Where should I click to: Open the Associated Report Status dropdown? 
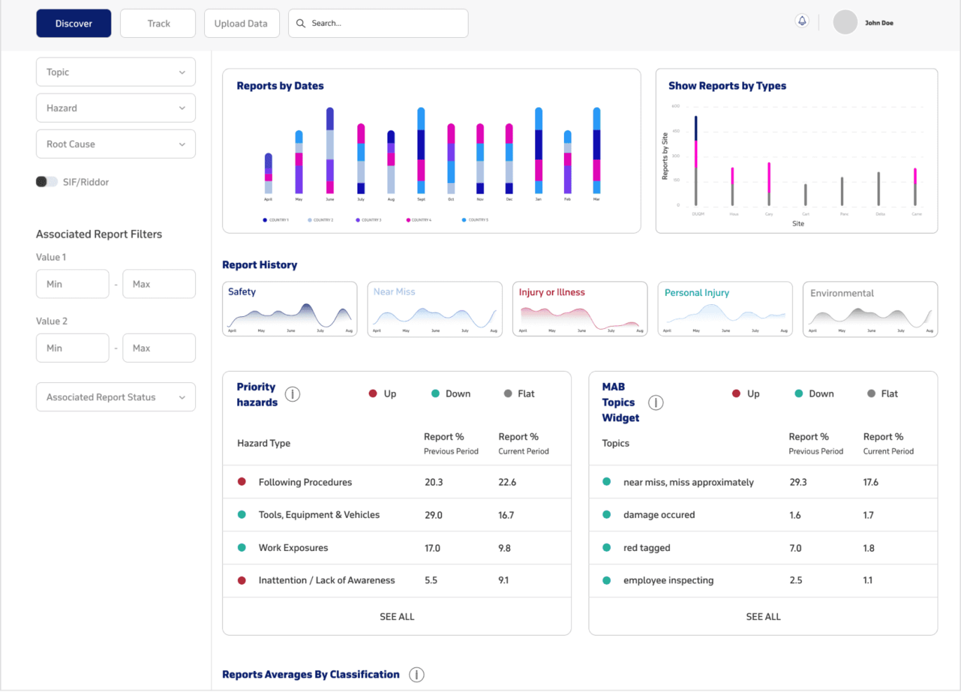click(115, 397)
